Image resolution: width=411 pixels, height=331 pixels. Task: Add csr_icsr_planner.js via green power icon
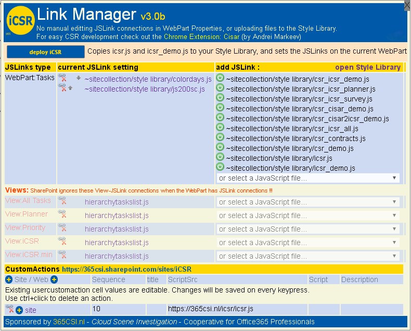(220, 87)
